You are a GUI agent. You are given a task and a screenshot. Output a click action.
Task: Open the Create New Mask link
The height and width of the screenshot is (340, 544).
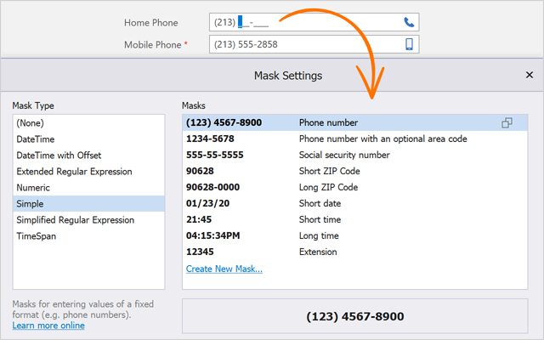tap(224, 269)
